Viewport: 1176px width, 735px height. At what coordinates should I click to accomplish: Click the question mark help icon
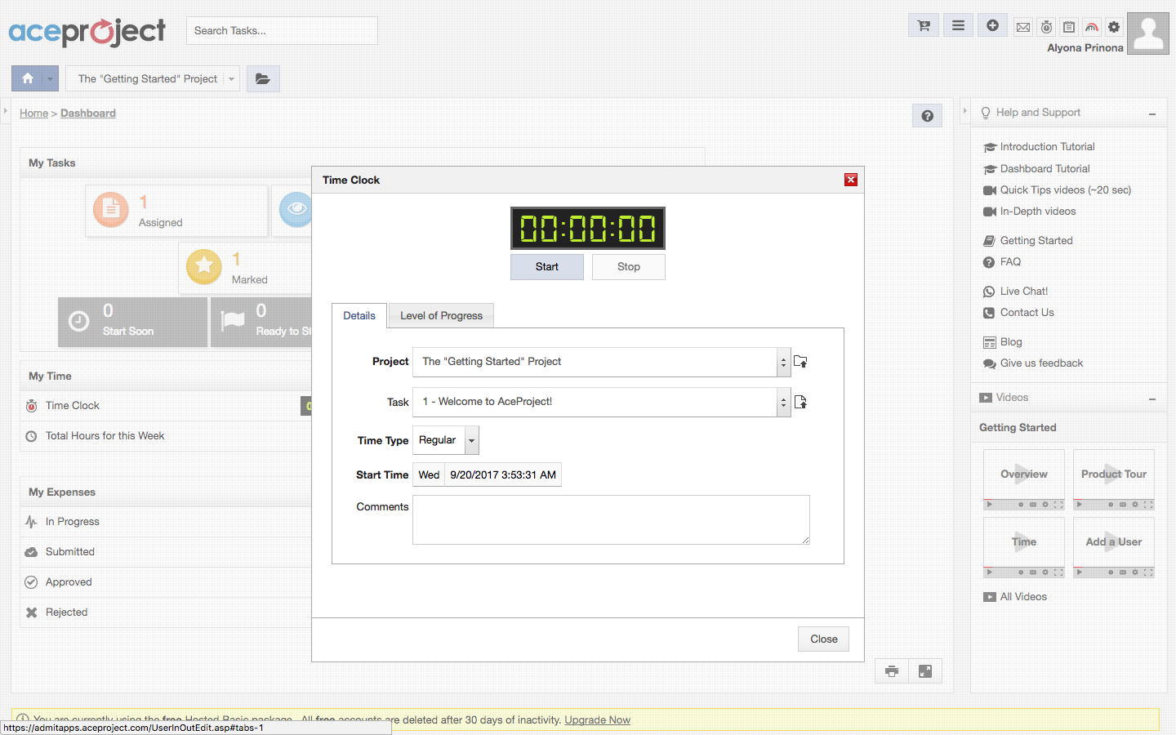coord(927,116)
